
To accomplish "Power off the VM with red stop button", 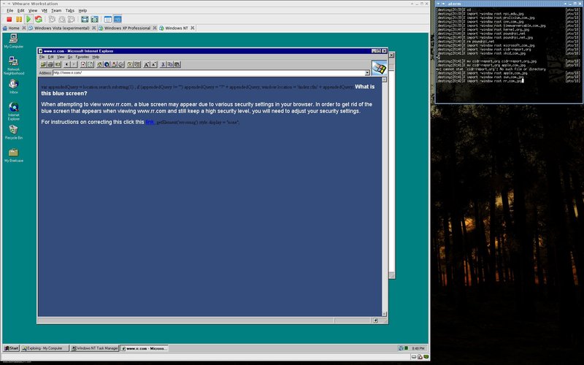I will (9, 19).
